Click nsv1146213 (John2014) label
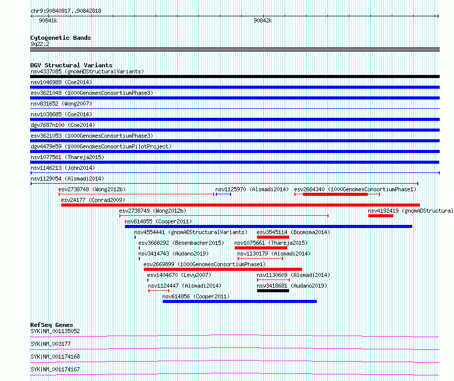The height and width of the screenshot is (381, 454). (63, 168)
